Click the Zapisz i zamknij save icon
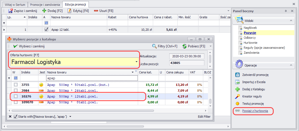Image resolution: width=299 pixels, height=131 pixels. 11,11
